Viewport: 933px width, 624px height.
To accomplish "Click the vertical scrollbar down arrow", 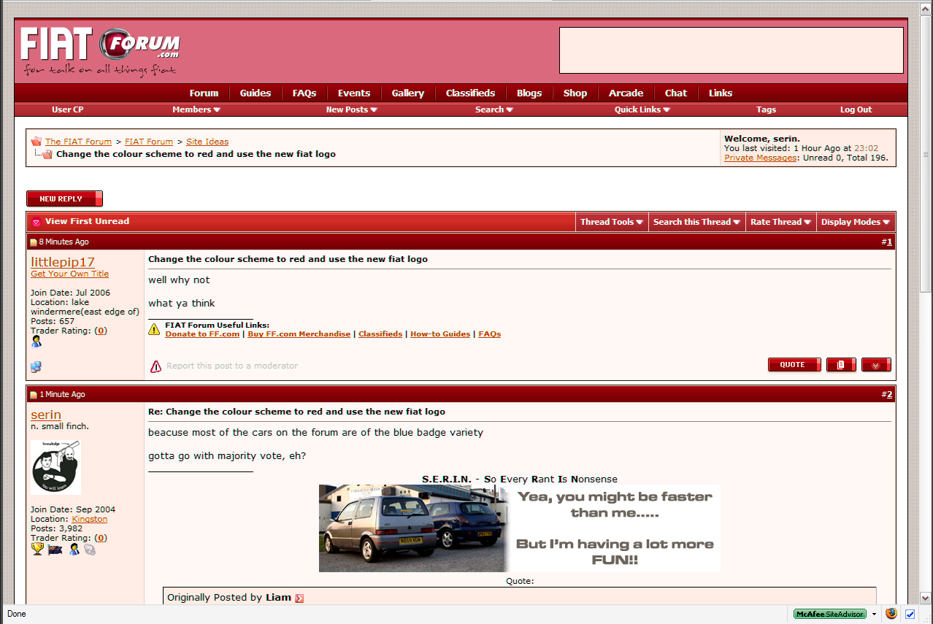I will tap(926, 597).
